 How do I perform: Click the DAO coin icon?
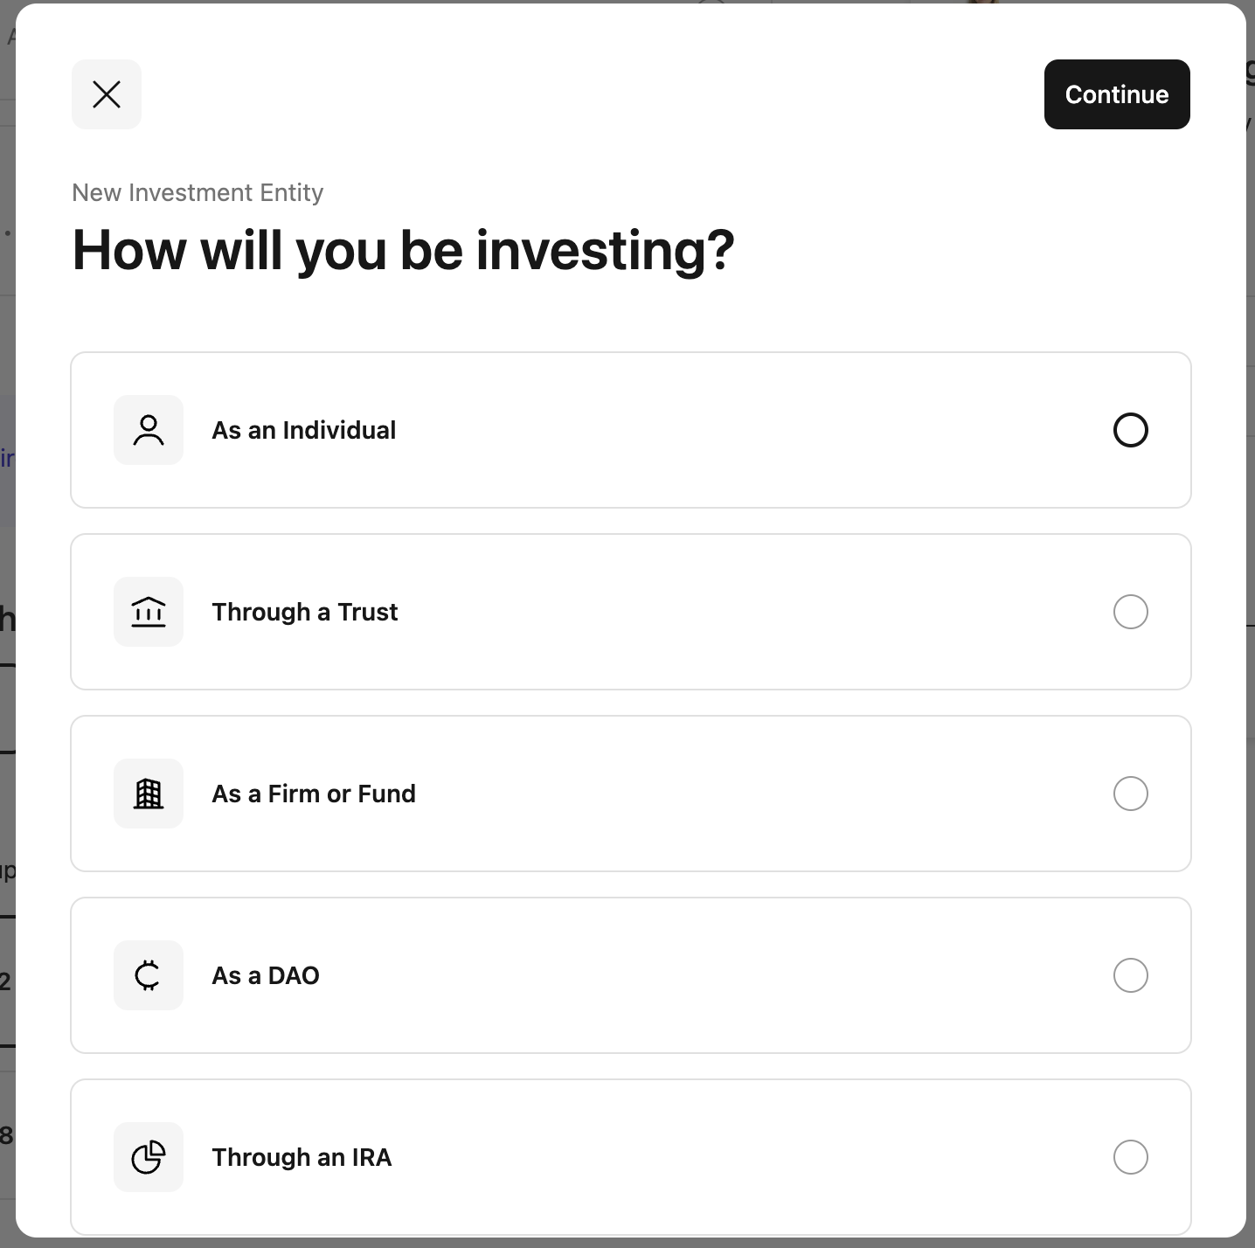(x=149, y=975)
